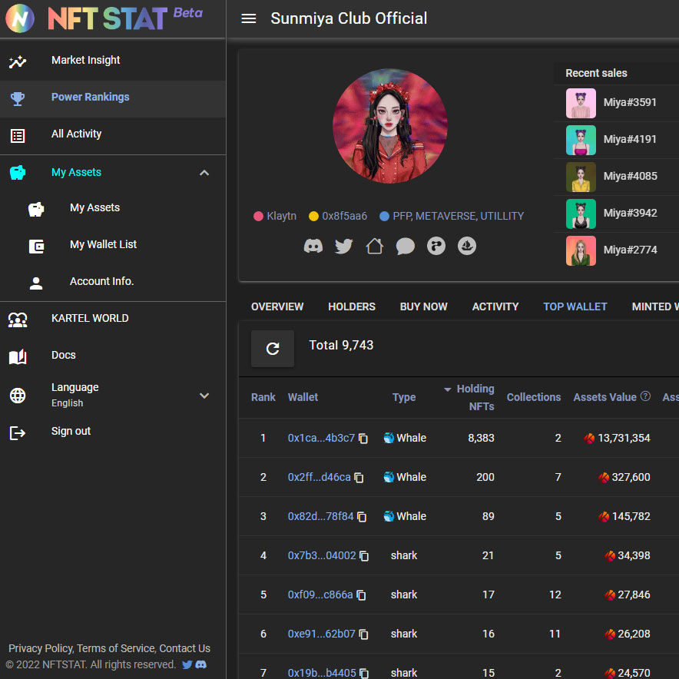Click the Privacy Policy link

tap(40, 648)
